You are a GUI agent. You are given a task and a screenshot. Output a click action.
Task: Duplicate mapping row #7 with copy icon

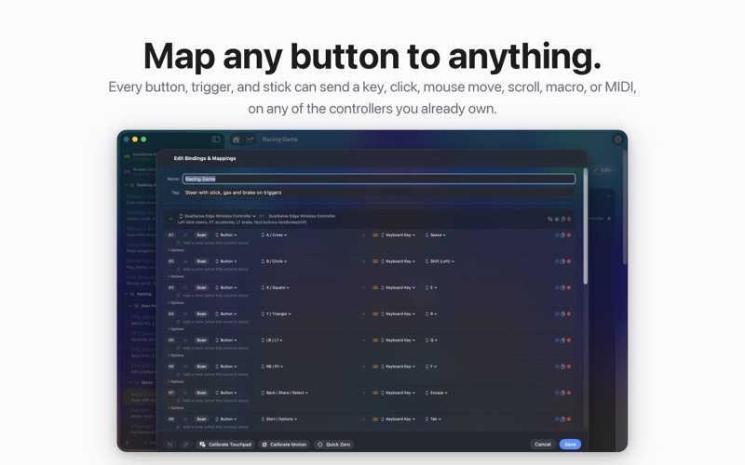tap(563, 392)
